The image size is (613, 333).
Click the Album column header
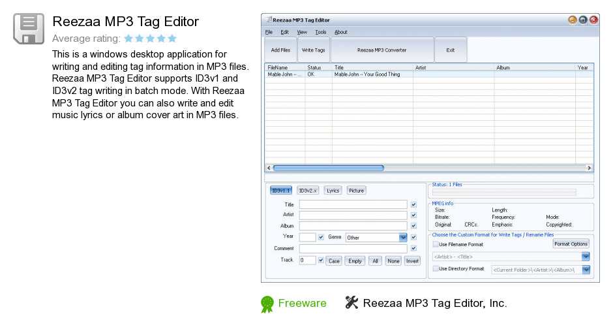(x=535, y=67)
